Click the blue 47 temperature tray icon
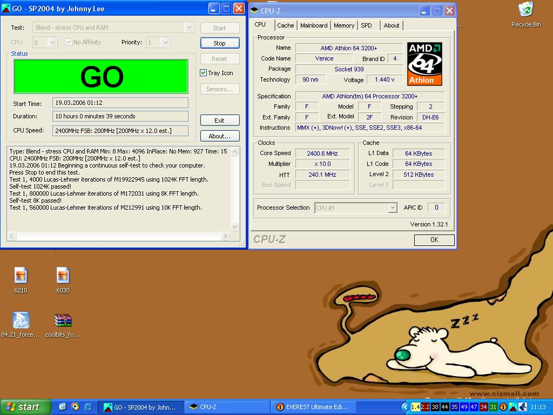The width and height of the screenshot is (553, 415). (x=474, y=407)
